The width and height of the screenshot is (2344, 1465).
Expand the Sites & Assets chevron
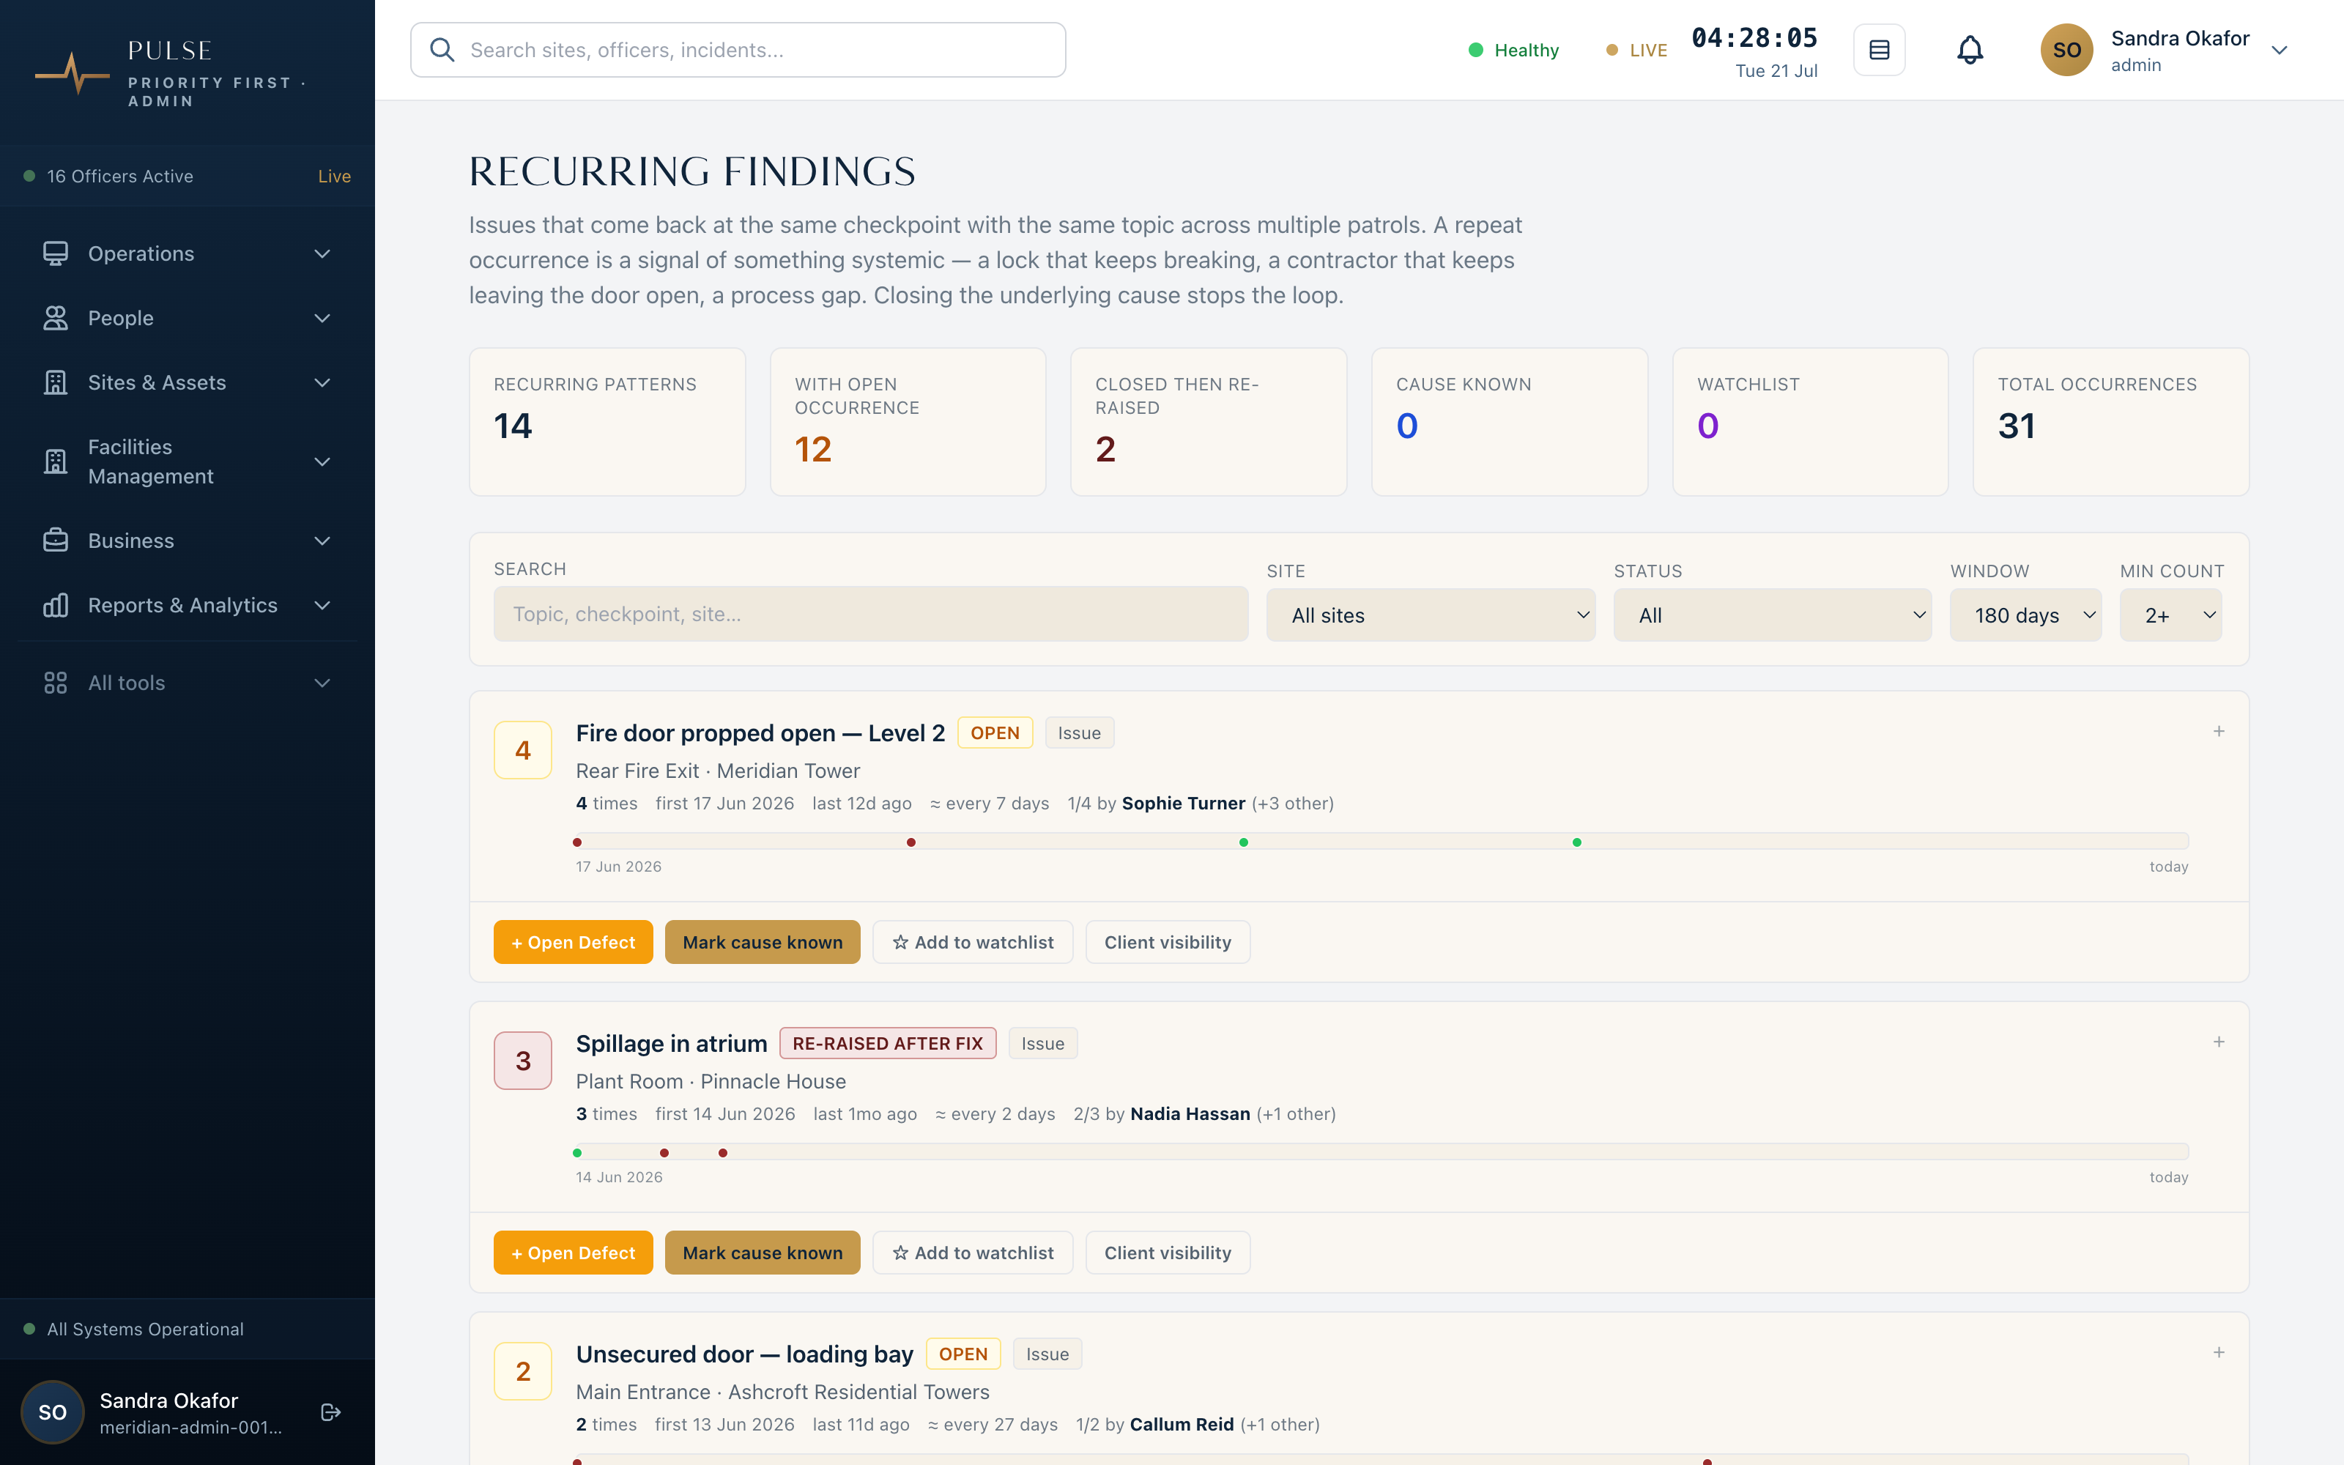click(x=322, y=382)
